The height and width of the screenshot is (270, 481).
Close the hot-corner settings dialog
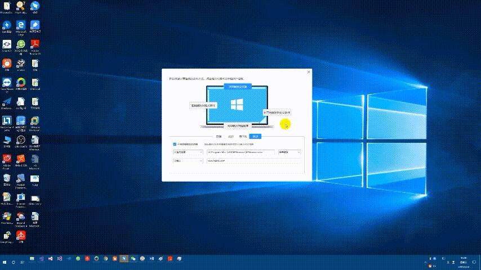pos(309,72)
